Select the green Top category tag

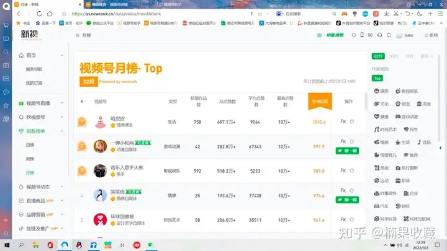377,78
